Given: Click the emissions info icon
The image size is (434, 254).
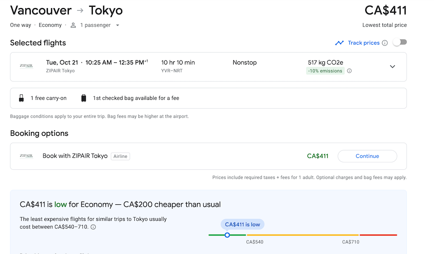Looking at the screenshot, I should [x=349, y=71].
